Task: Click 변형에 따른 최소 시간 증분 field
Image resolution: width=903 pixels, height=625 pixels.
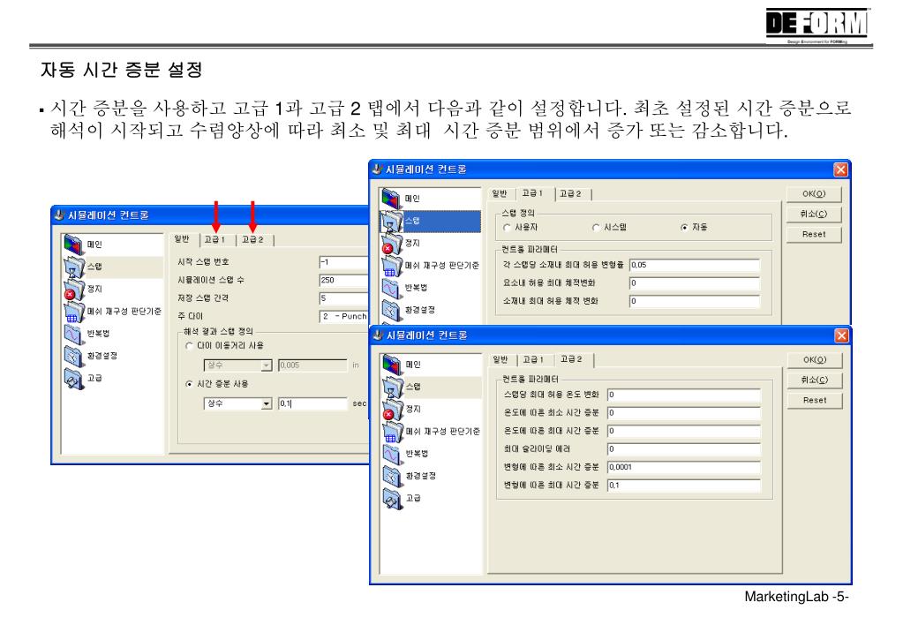Action: point(684,467)
